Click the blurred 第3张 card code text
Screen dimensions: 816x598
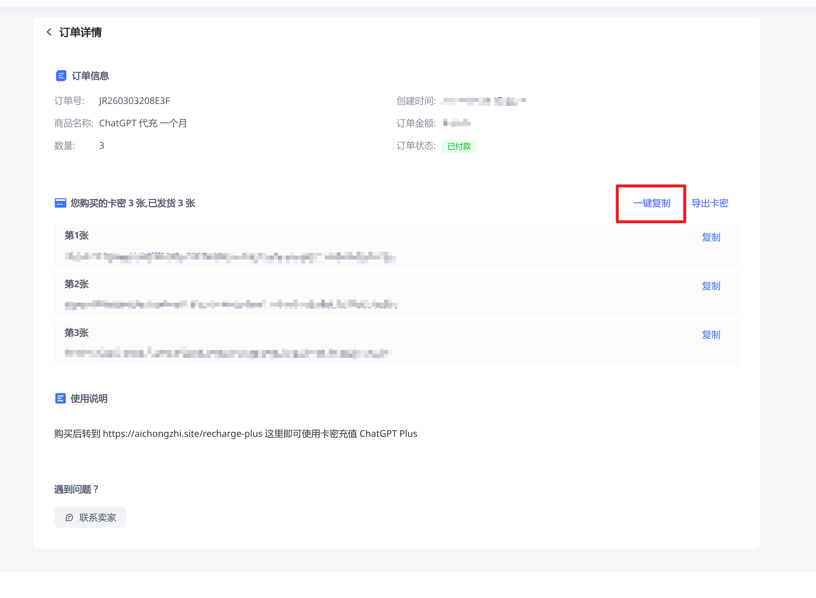pos(228,353)
